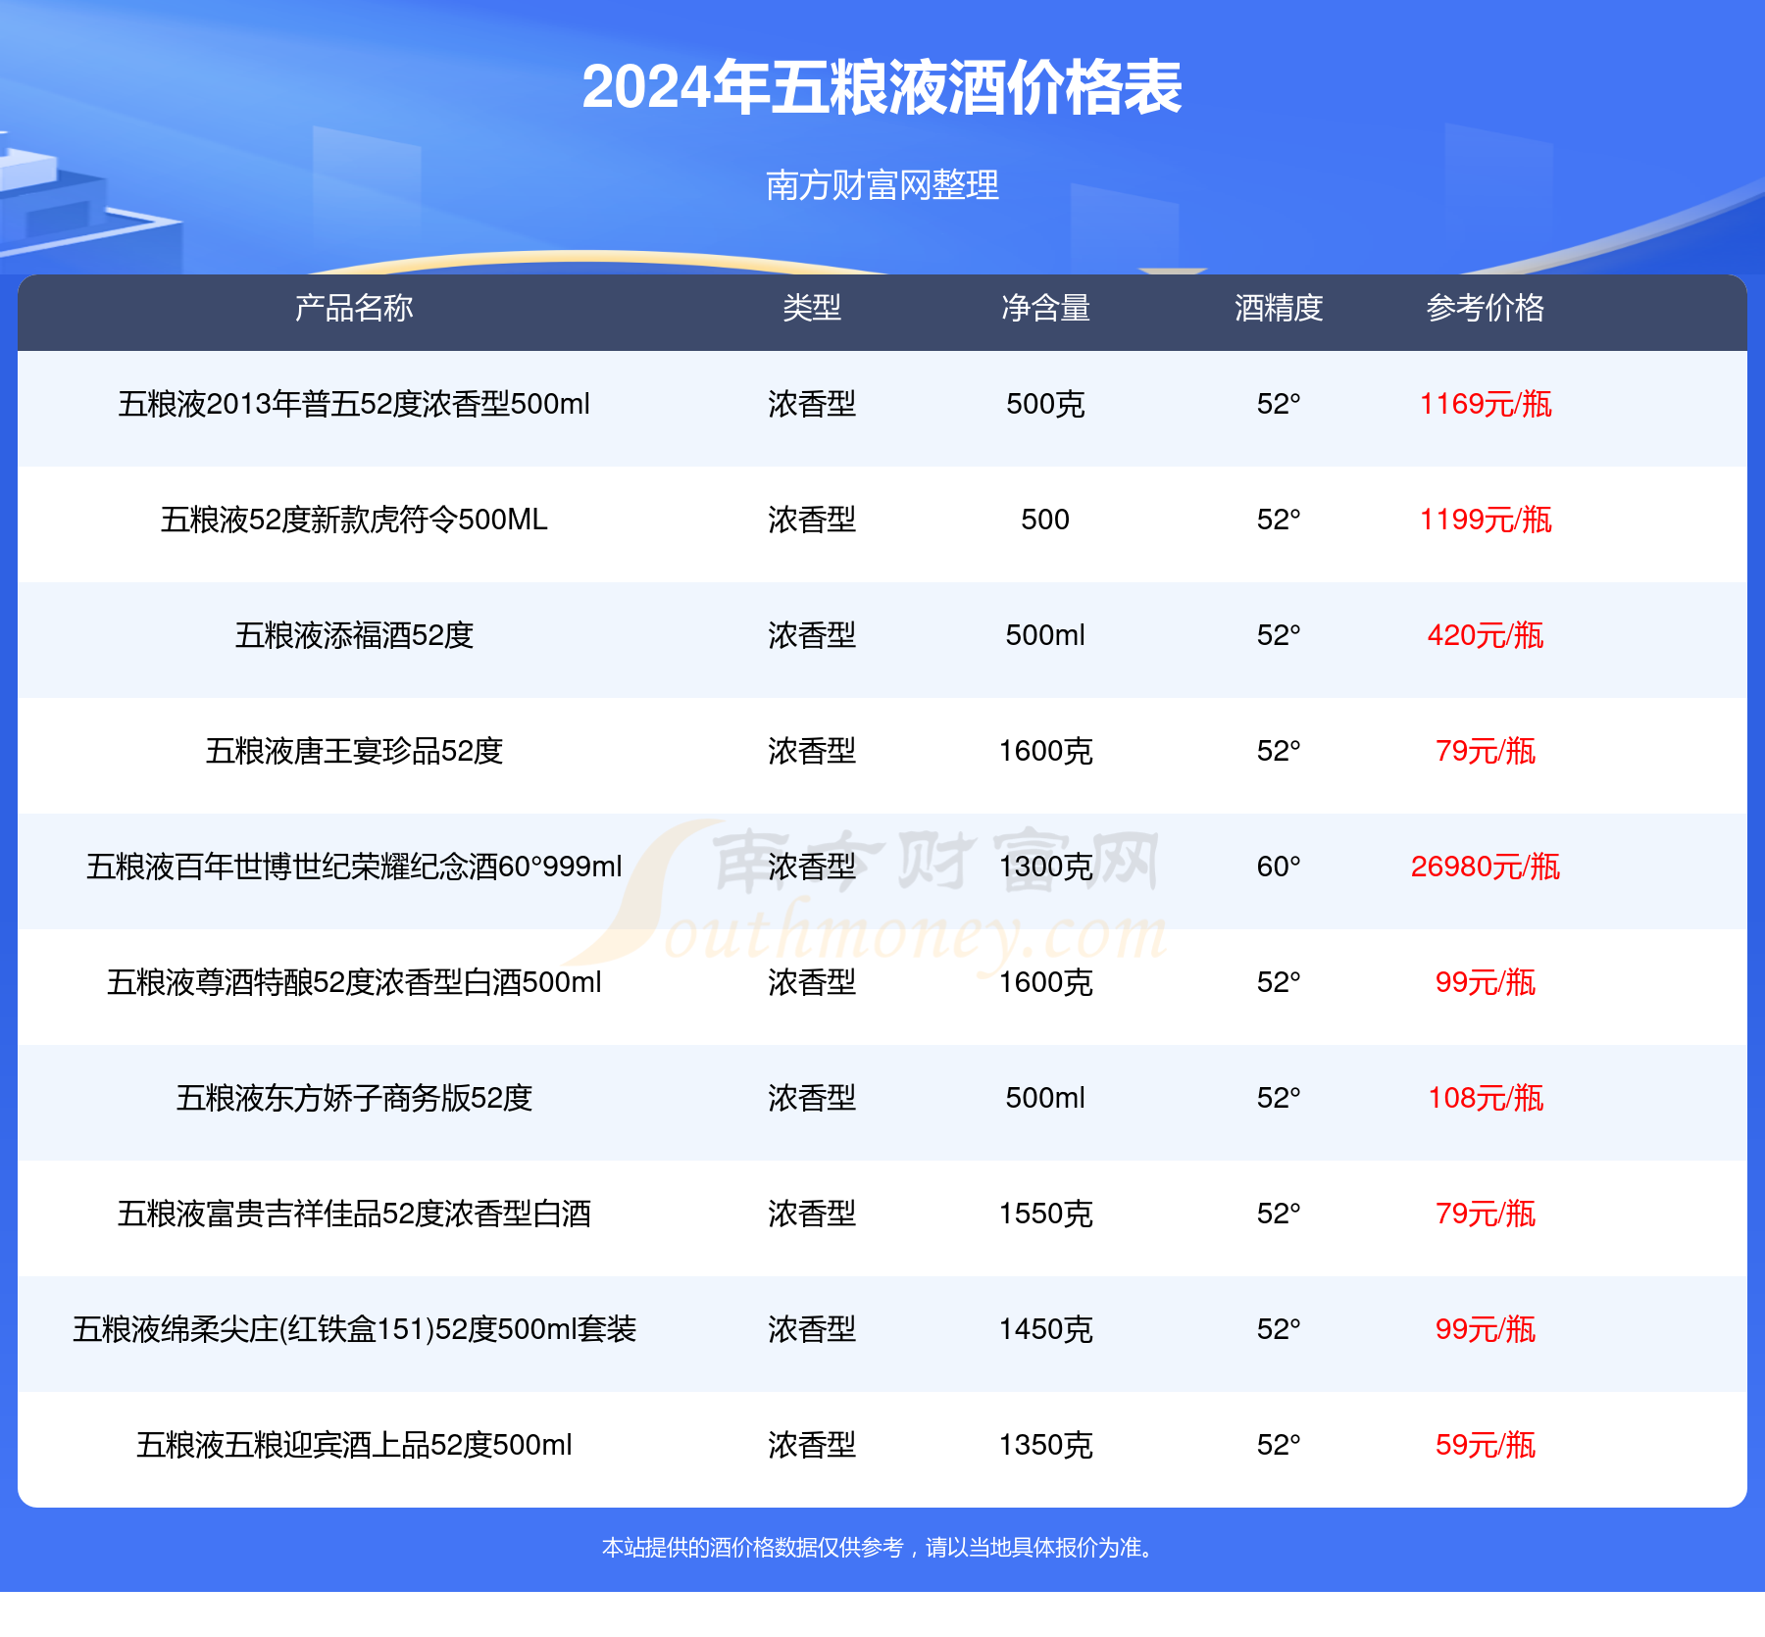Image resolution: width=1765 pixels, height=1637 pixels.
Task: Click the 净含量 column header
Action: (1045, 308)
